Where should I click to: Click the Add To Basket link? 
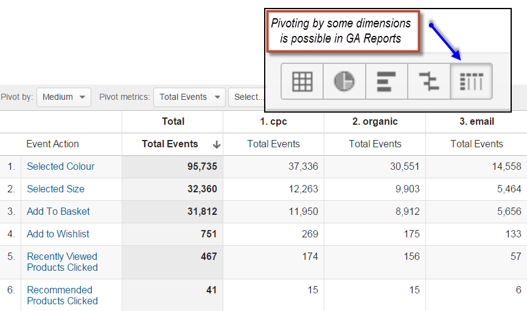(58, 211)
